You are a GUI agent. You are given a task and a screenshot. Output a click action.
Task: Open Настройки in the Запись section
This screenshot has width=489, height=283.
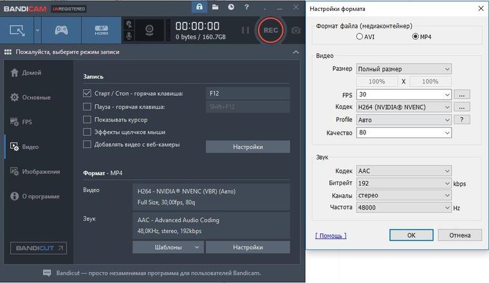[248, 147]
